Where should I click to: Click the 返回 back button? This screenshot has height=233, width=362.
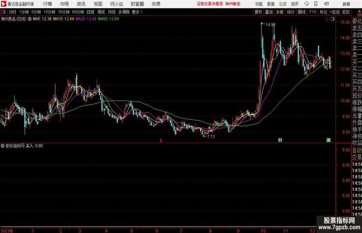(346, 12)
